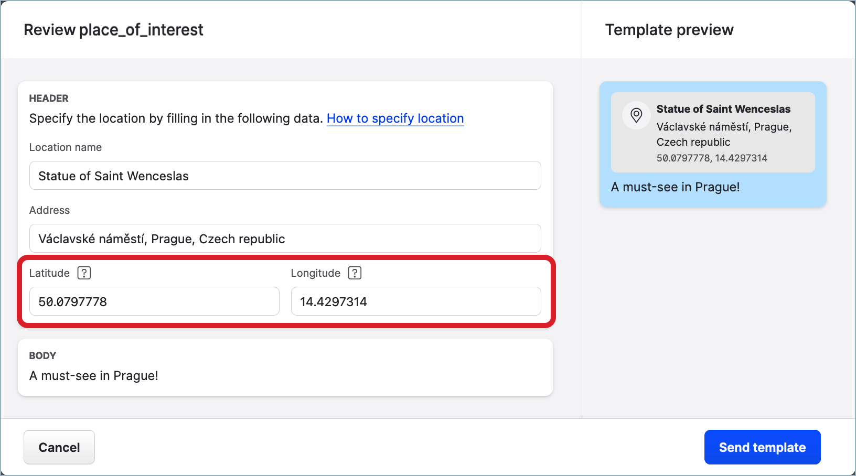Click the body text in the BODY section
The width and height of the screenshot is (856, 476).
click(94, 376)
